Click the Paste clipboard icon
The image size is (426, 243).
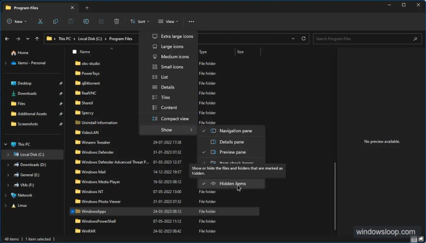(71, 22)
